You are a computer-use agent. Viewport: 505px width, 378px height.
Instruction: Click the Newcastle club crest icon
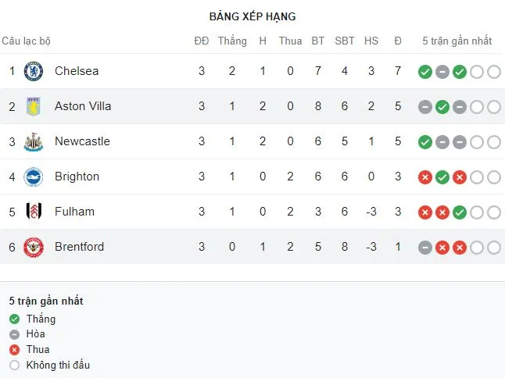(x=34, y=141)
